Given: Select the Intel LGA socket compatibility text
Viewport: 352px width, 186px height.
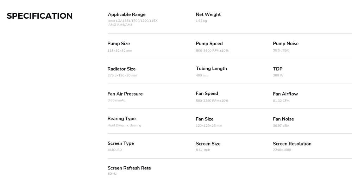Looking at the screenshot, I should [x=133, y=21].
